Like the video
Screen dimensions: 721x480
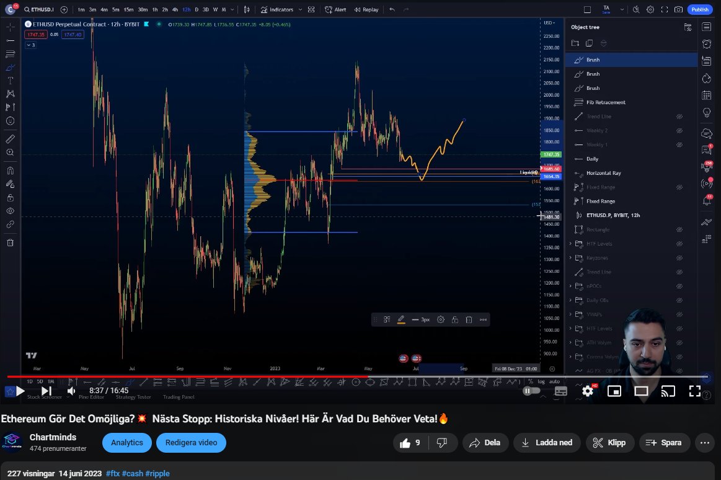pos(410,443)
